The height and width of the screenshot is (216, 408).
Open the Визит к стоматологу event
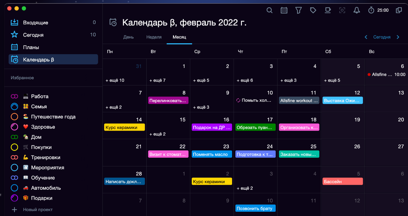pyautogui.click(x=168, y=154)
